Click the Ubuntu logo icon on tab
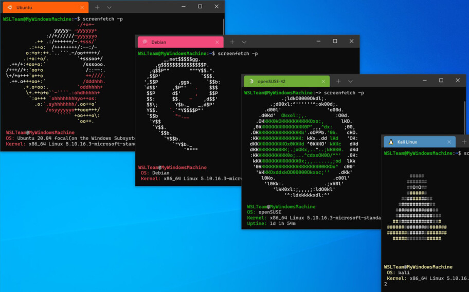The image size is (469, 292). [10, 8]
